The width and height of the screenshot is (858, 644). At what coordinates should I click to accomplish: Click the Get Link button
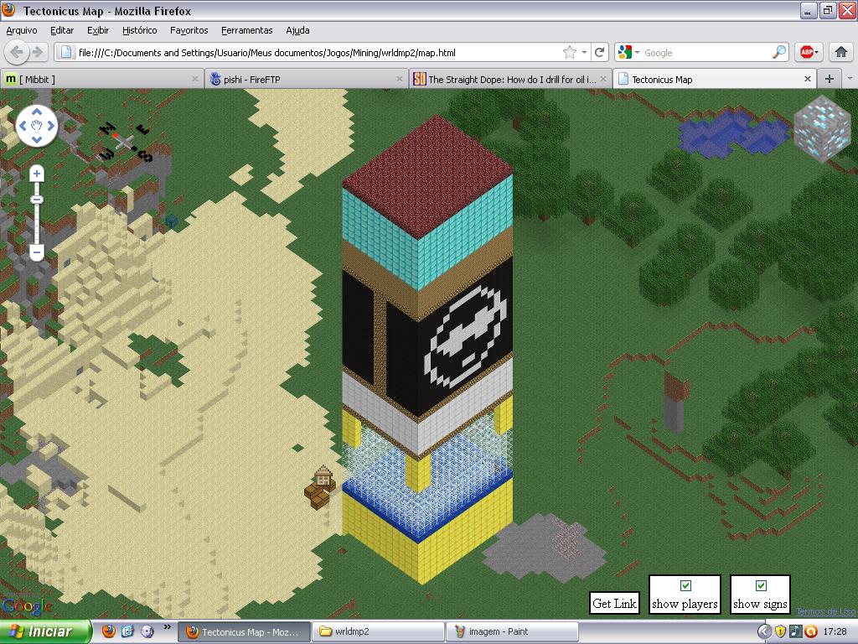(x=614, y=603)
